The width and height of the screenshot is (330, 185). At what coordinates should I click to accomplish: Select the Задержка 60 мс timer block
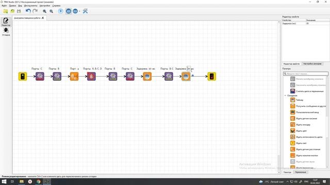point(147,77)
